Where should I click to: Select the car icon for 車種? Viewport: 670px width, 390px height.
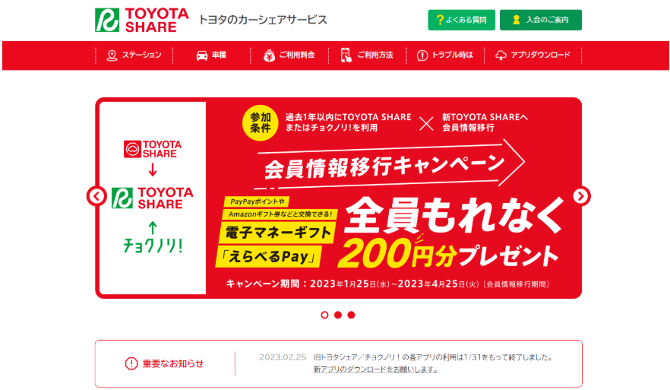pos(202,55)
